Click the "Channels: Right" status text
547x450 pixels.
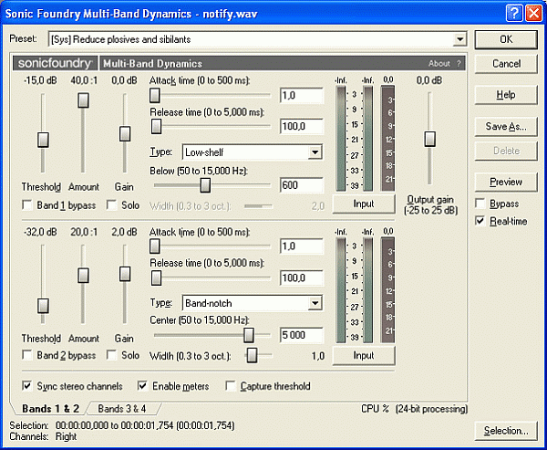coord(43,436)
